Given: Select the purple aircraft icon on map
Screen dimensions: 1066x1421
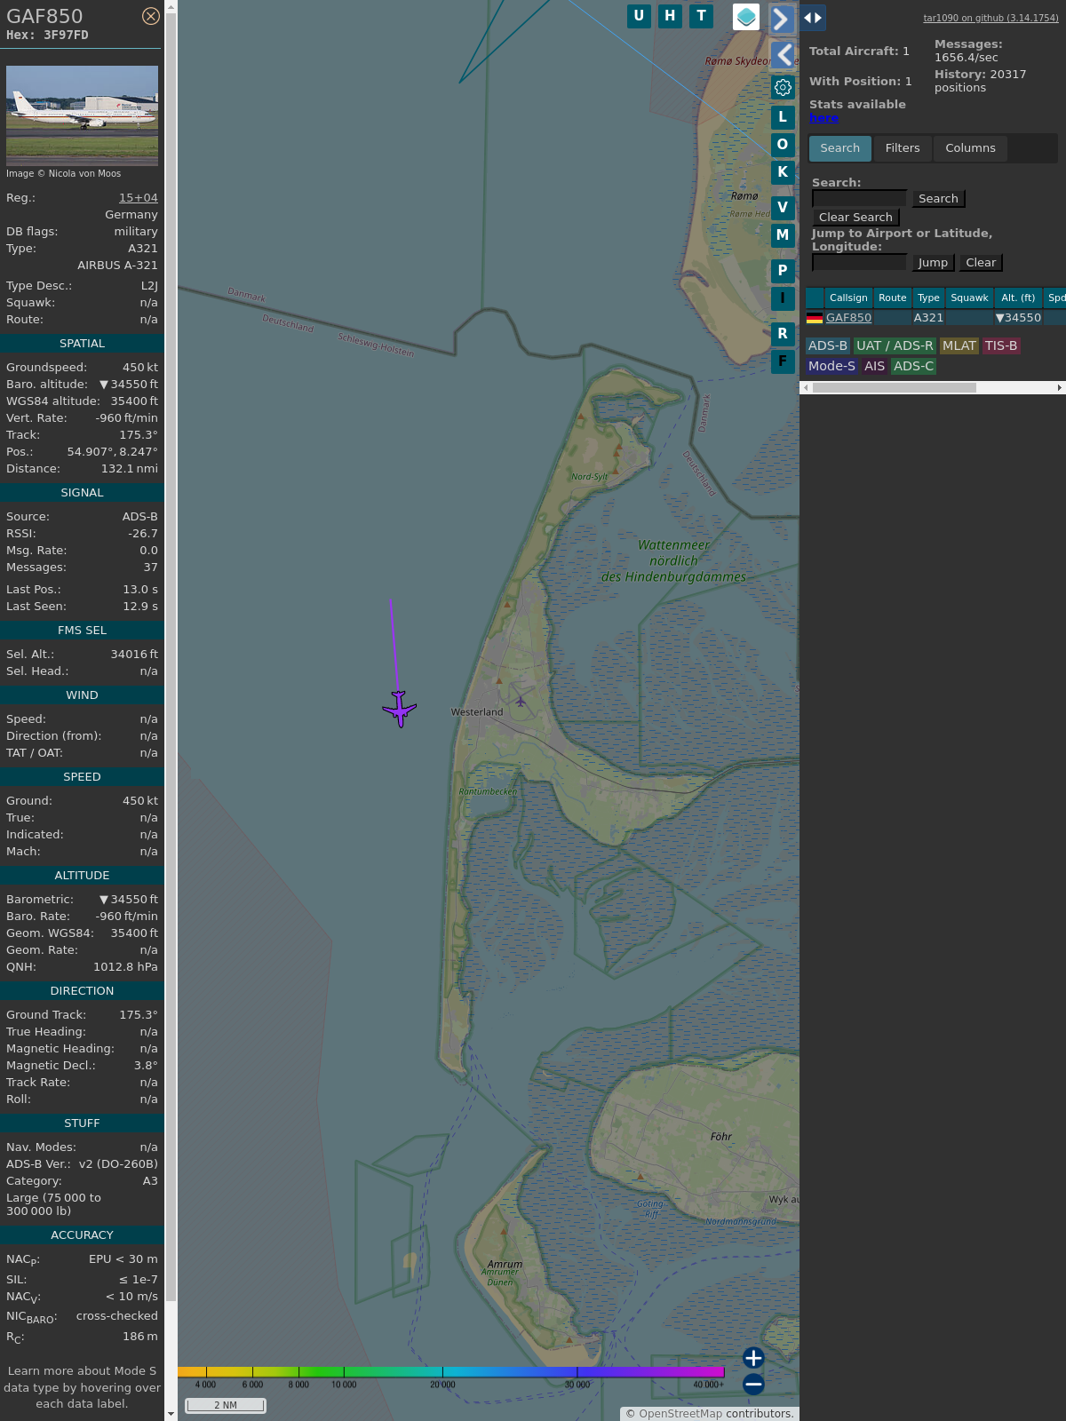Looking at the screenshot, I should (400, 709).
